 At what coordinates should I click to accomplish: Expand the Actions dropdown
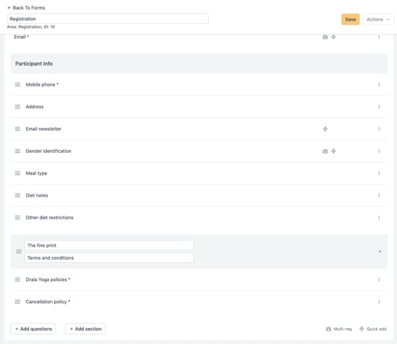(378, 20)
